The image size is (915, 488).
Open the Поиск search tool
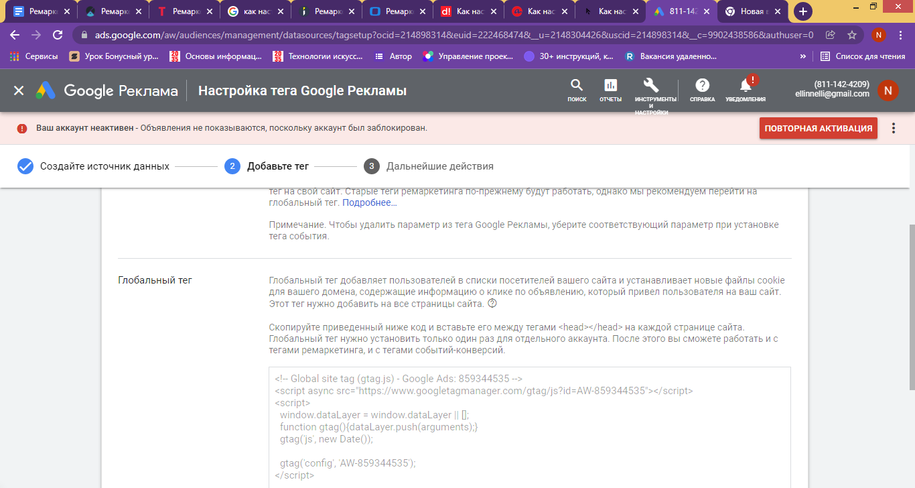click(x=576, y=90)
